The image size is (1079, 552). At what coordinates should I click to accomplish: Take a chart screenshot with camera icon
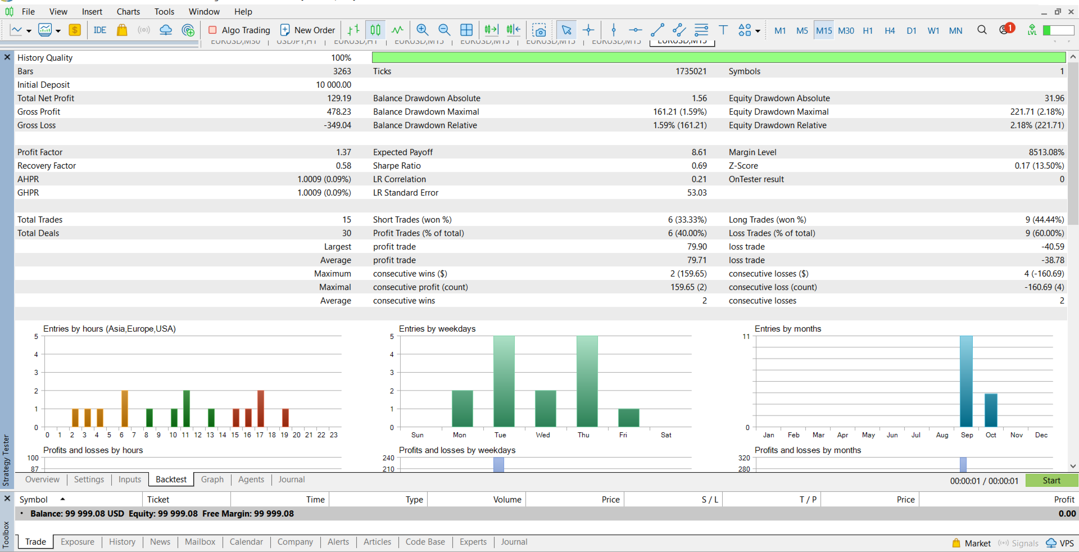[x=539, y=30]
